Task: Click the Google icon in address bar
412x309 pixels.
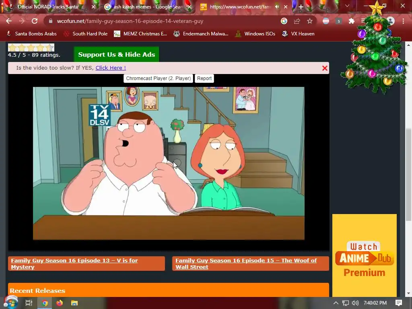Action: [284, 21]
